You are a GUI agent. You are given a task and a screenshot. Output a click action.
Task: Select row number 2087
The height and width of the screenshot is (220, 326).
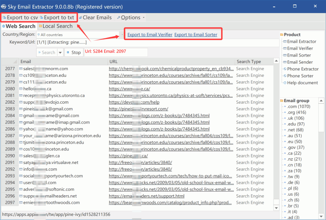[x=10, y=136]
